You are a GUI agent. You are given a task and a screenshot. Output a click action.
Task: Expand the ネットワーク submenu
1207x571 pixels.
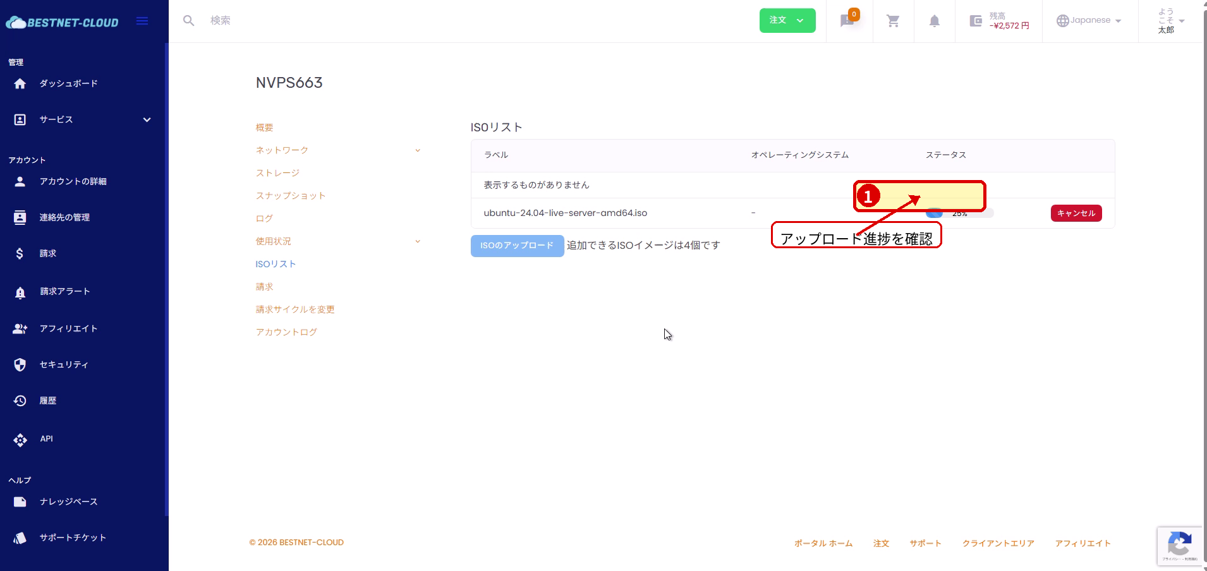(x=418, y=150)
